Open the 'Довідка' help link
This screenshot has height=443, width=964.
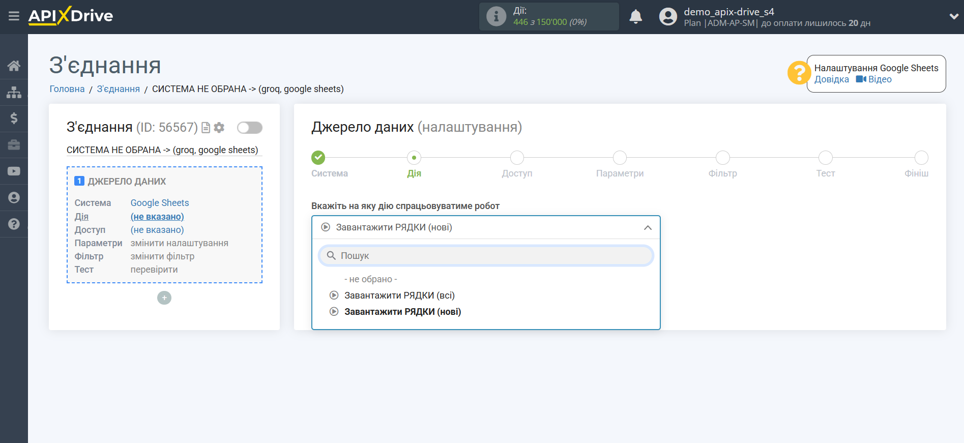(831, 79)
